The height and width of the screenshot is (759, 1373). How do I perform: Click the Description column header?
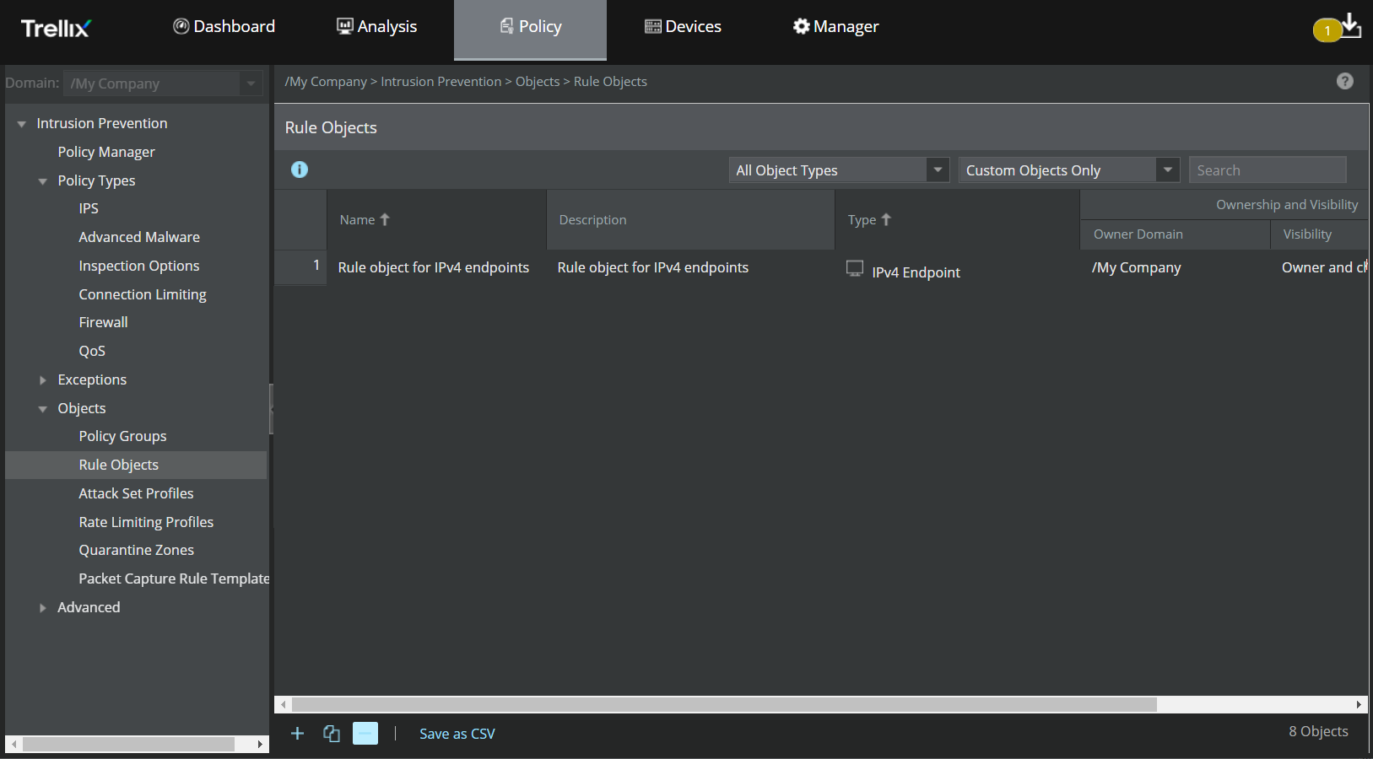coord(690,219)
